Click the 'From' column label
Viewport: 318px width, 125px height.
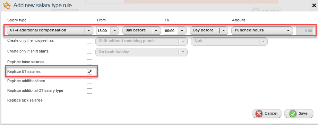pyautogui.click(x=101, y=20)
